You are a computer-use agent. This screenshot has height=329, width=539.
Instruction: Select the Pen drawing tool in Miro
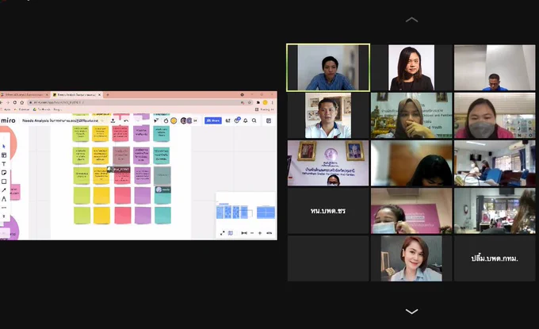click(x=4, y=199)
